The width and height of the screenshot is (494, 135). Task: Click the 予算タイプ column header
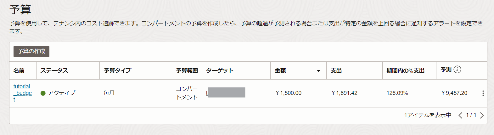[x=117, y=71]
